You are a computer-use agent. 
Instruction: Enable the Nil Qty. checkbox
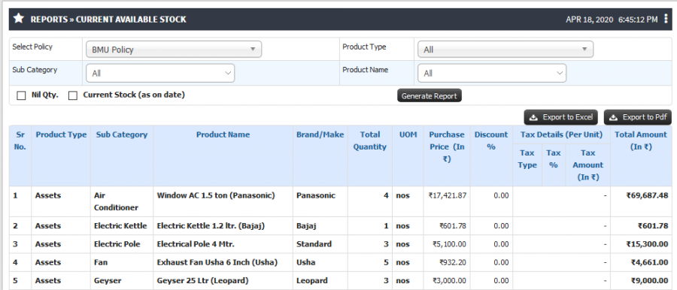pos(21,96)
